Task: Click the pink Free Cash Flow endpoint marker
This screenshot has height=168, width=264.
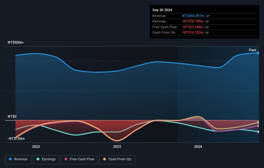Action: tap(259, 126)
